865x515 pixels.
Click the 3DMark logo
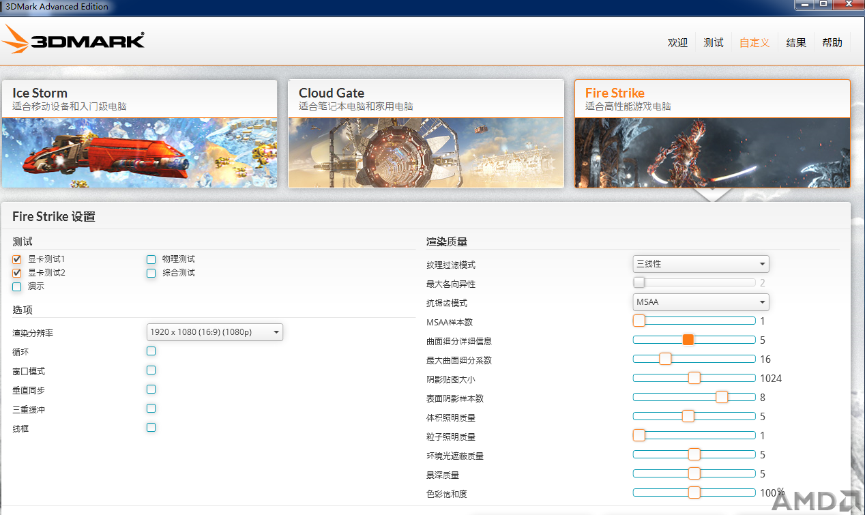click(73, 40)
